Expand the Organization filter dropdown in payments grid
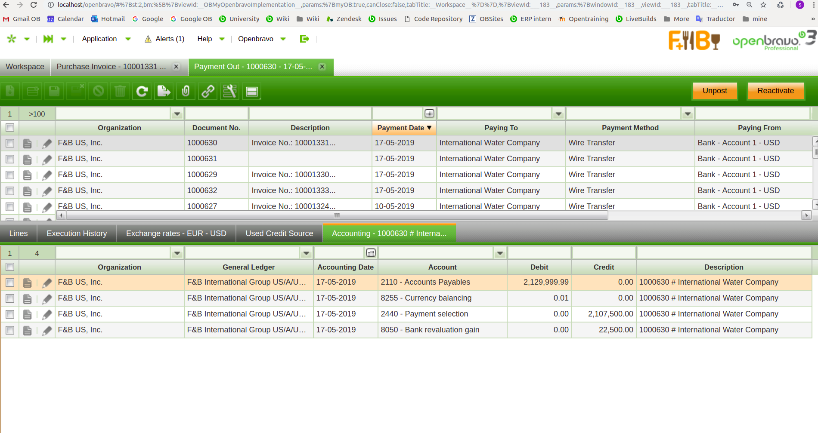The height and width of the screenshot is (433, 818). pos(177,114)
